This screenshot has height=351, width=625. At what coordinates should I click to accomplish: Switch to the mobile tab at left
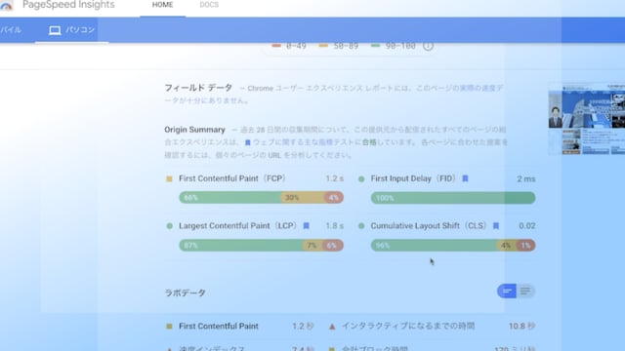click(11, 30)
